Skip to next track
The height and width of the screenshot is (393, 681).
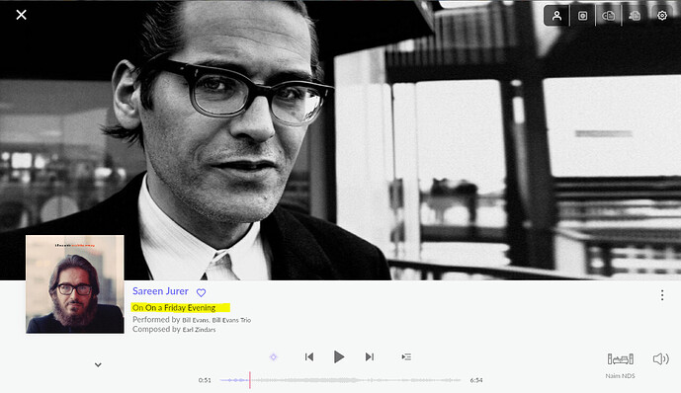370,357
